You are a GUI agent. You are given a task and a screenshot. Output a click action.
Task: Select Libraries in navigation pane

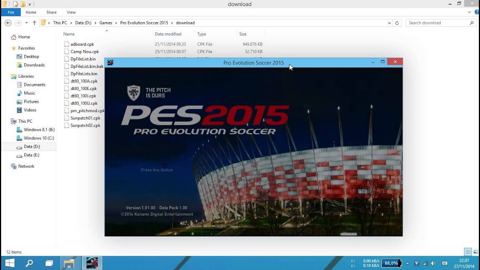[26, 76]
